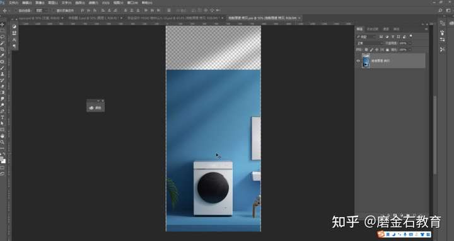
Task: Select the Lasso tool
Action: click(x=3, y=37)
